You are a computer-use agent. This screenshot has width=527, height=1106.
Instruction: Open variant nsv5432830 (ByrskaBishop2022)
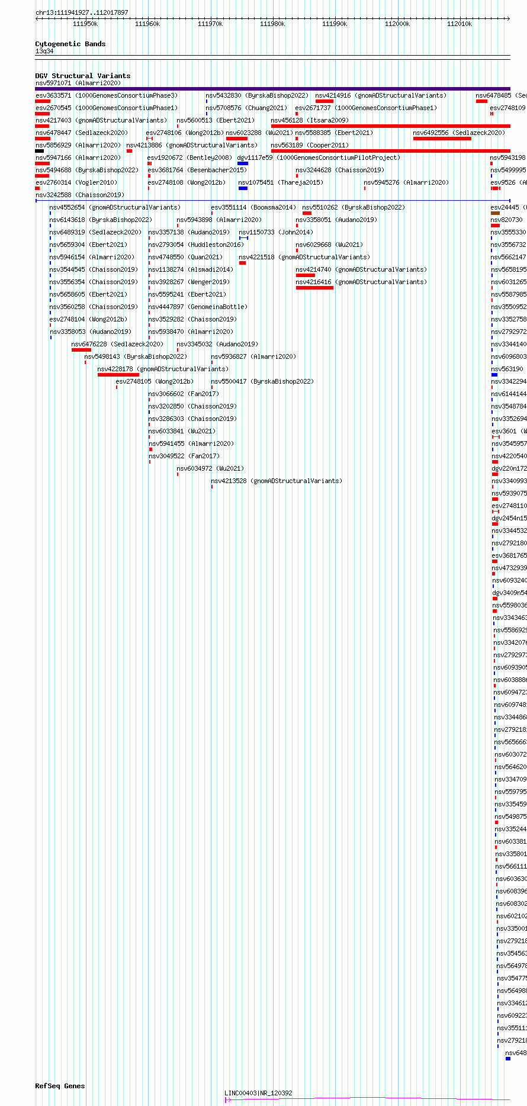point(258,95)
